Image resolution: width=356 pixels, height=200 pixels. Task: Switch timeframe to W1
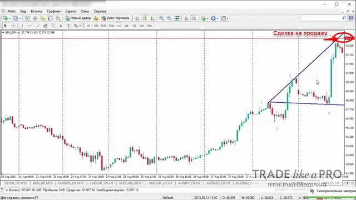tap(142, 26)
